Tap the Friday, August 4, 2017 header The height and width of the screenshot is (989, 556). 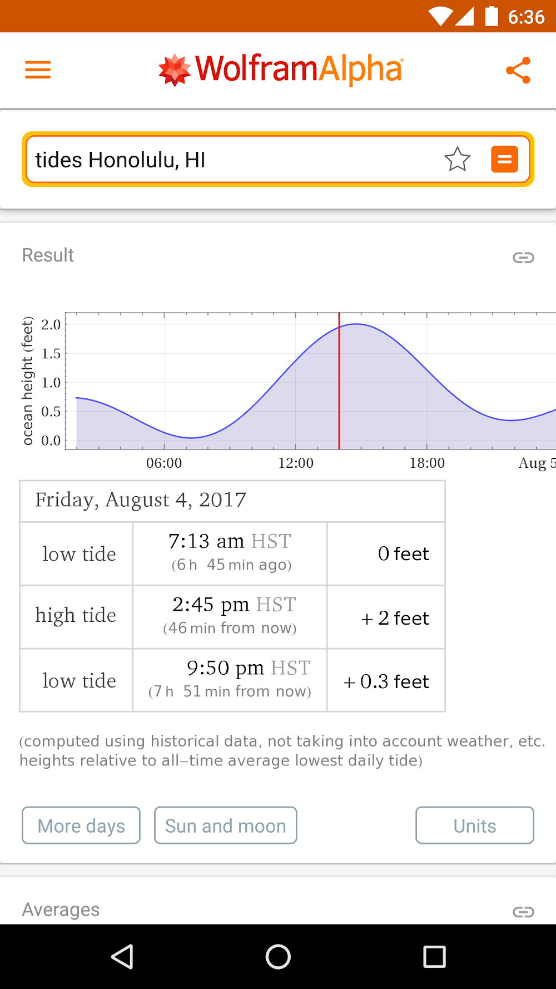(x=232, y=501)
